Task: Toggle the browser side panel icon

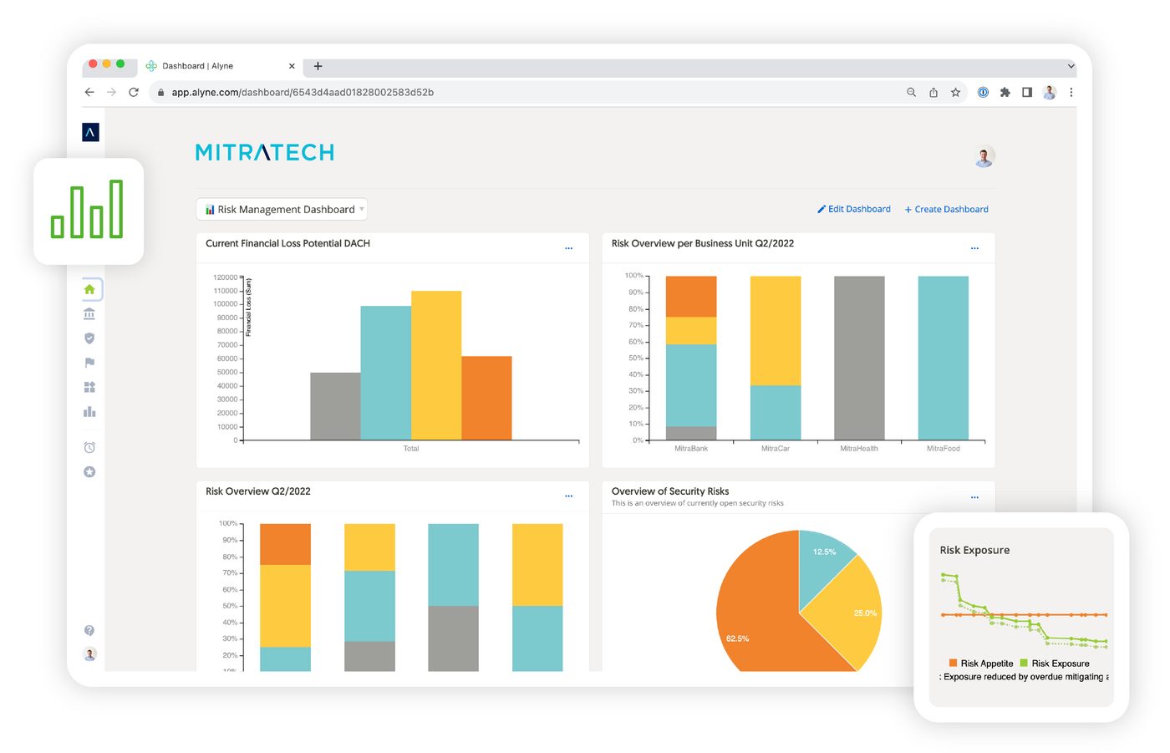Action: pos(1027,92)
